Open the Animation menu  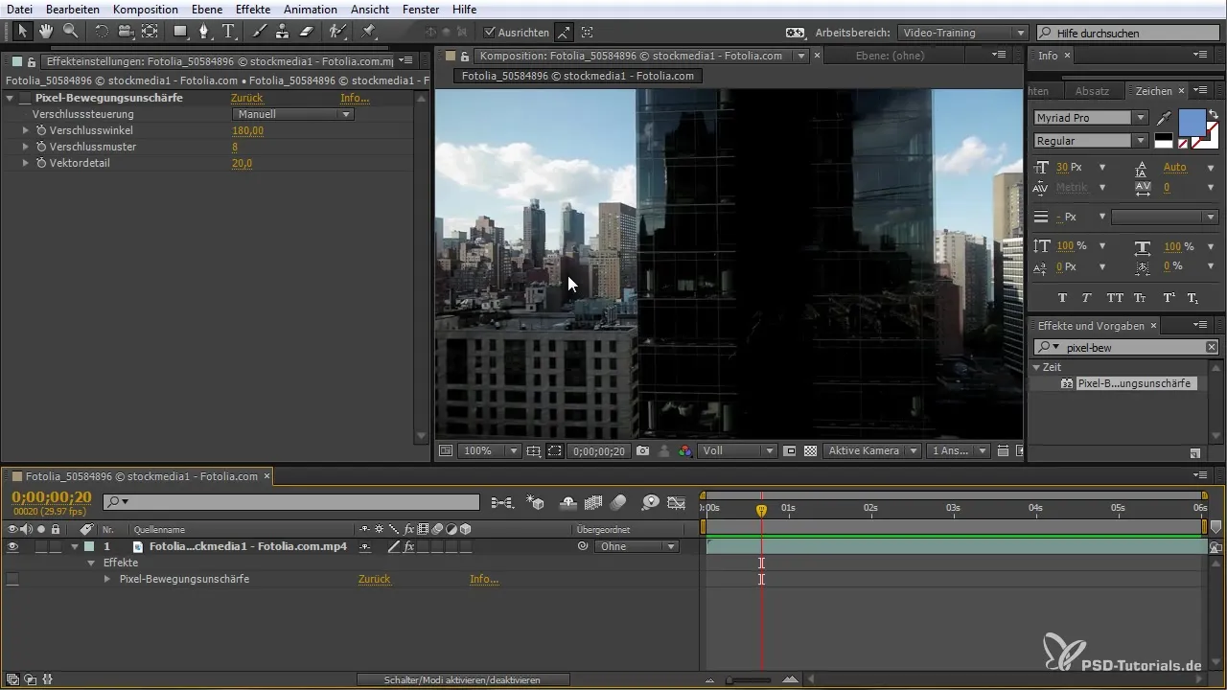pyautogui.click(x=311, y=9)
